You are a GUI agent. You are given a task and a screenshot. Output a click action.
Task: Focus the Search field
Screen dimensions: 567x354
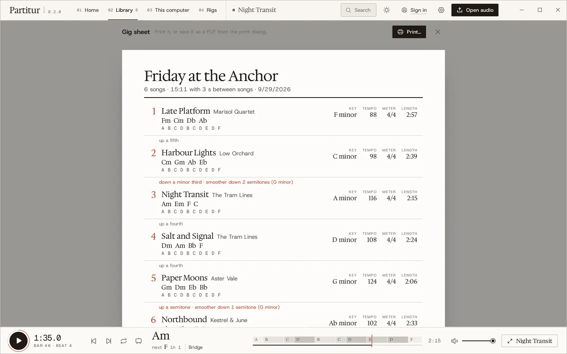pyautogui.click(x=358, y=10)
